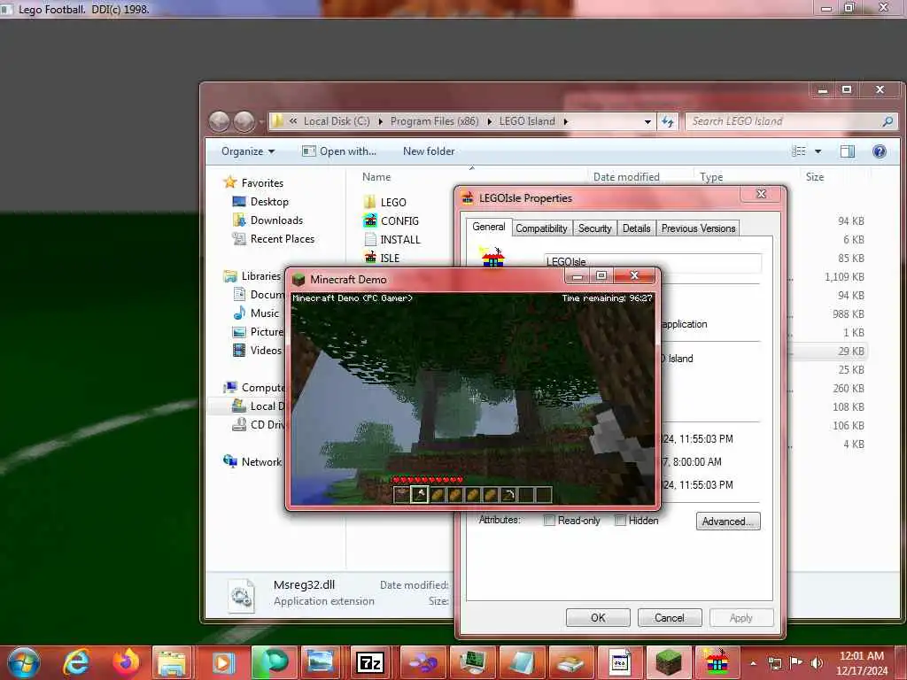Image resolution: width=907 pixels, height=680 pixels.
Task: Show hidden tray icons arrow
Action: [753, 663]
